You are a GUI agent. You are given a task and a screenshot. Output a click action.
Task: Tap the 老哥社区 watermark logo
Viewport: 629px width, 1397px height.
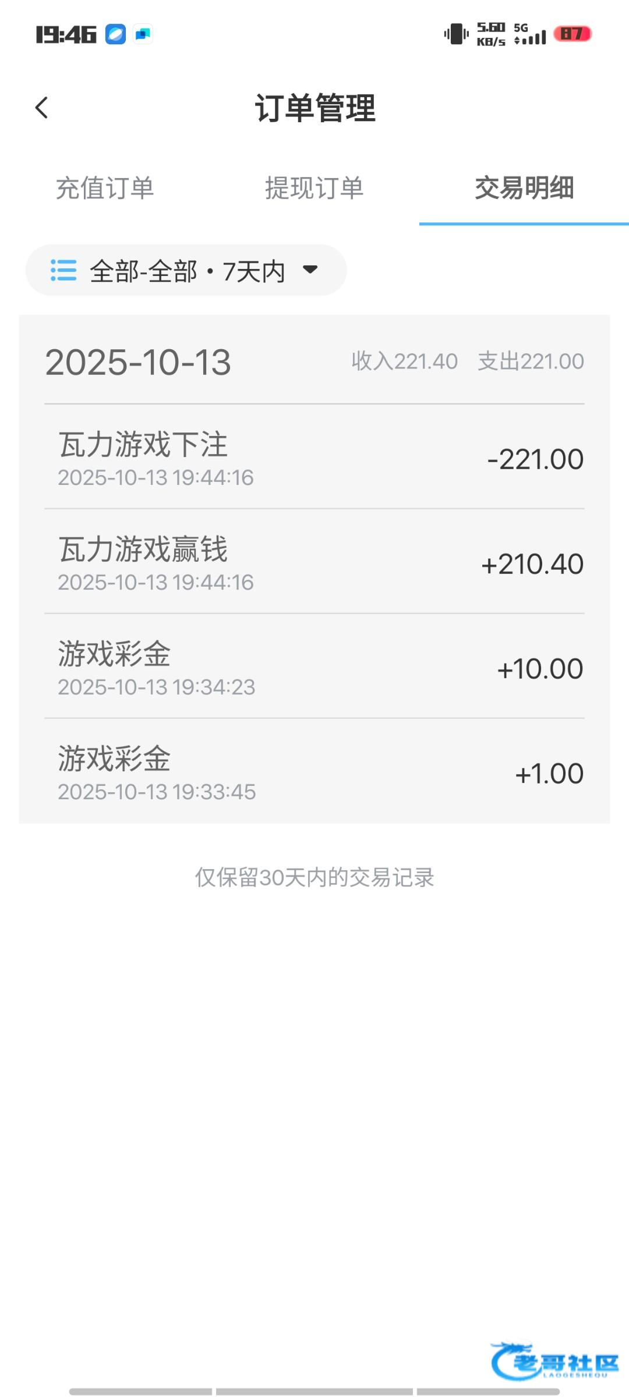(554, 1361)
